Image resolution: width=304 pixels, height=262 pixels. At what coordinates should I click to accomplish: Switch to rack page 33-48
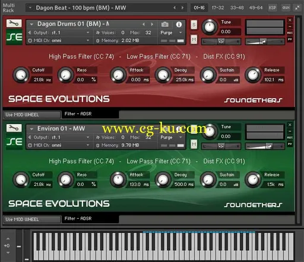coord(237,8)
